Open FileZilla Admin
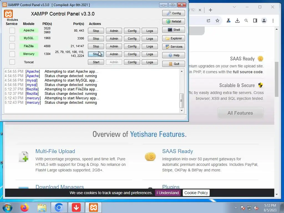 pos(114,46)
